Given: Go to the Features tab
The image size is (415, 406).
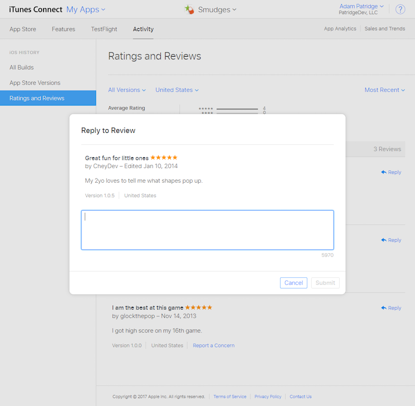Looking at the screenshot, I should click(x=63, y=29).
